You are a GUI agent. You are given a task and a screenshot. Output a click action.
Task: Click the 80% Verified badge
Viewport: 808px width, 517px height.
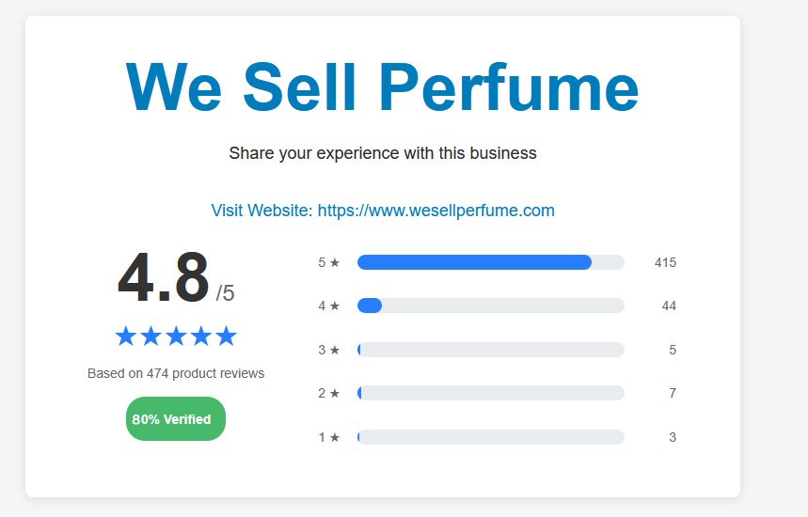coord(176,419)
